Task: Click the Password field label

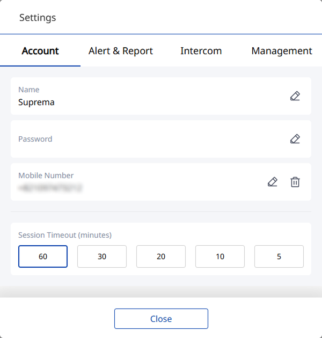Action: click(x=35, y=139)
